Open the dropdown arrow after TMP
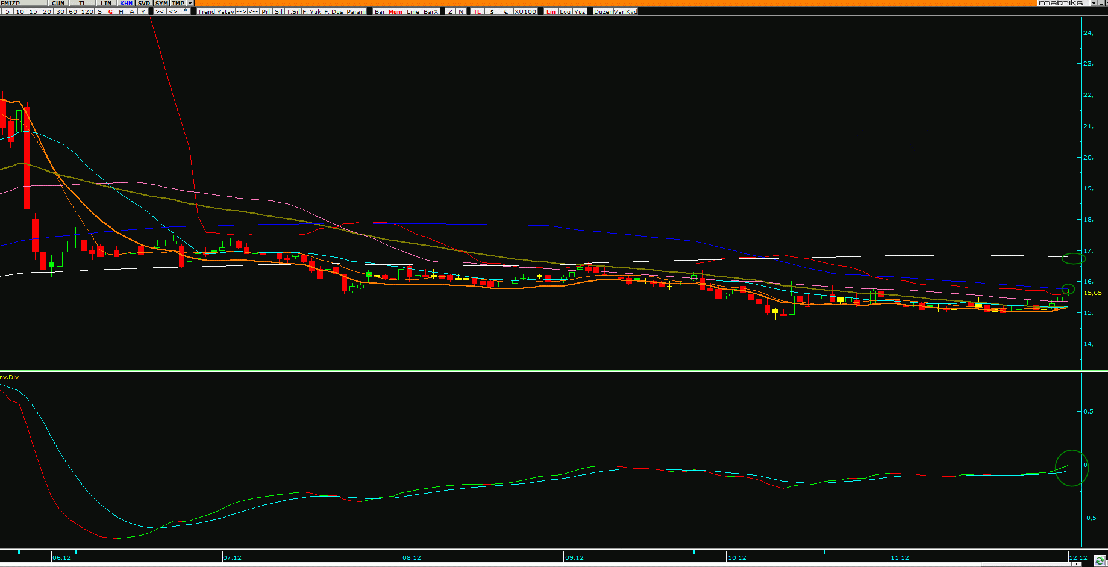Image resolution: width=1108 pixels, height=567 pixels. [x=190, y=3]
